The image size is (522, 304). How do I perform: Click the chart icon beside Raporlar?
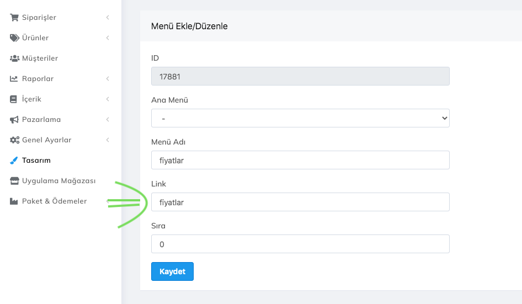click(x=14, y=79)
